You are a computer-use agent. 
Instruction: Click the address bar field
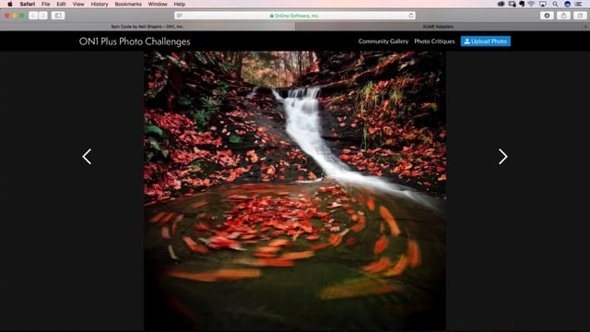tap(295, 16)
